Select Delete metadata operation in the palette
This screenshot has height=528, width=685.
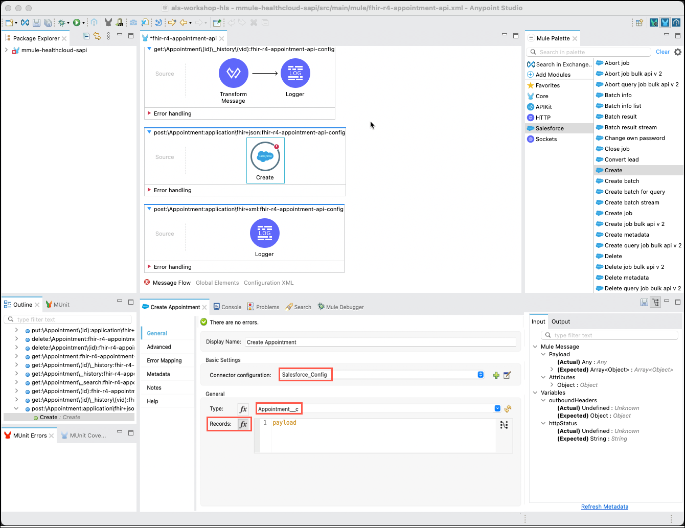tap(626, 278)
